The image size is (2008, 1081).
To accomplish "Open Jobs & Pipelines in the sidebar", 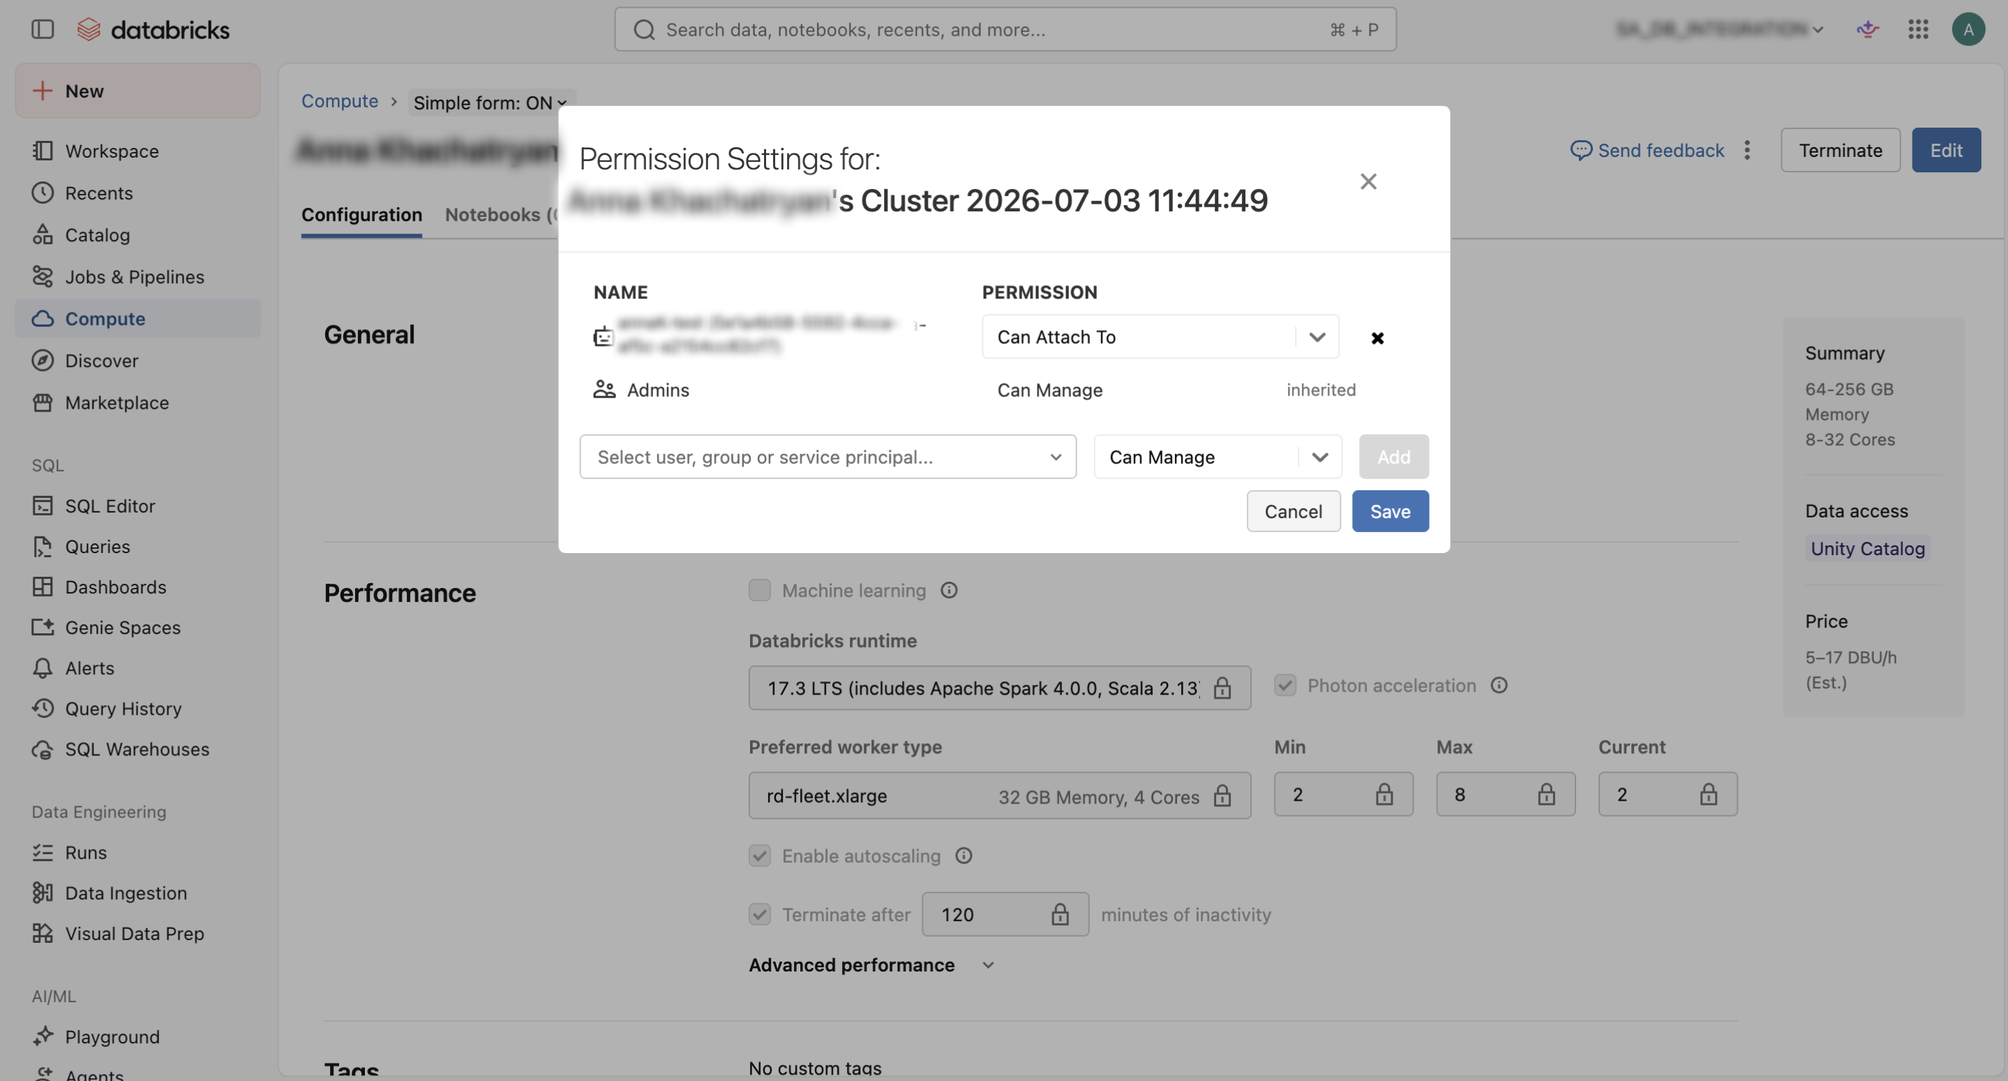I will click(138, 276).
